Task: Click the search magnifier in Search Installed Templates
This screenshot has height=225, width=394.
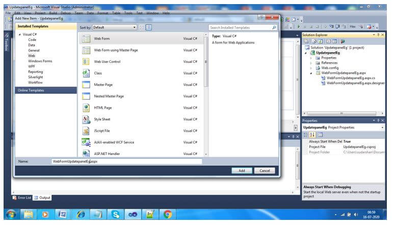Action: point(274,28)
